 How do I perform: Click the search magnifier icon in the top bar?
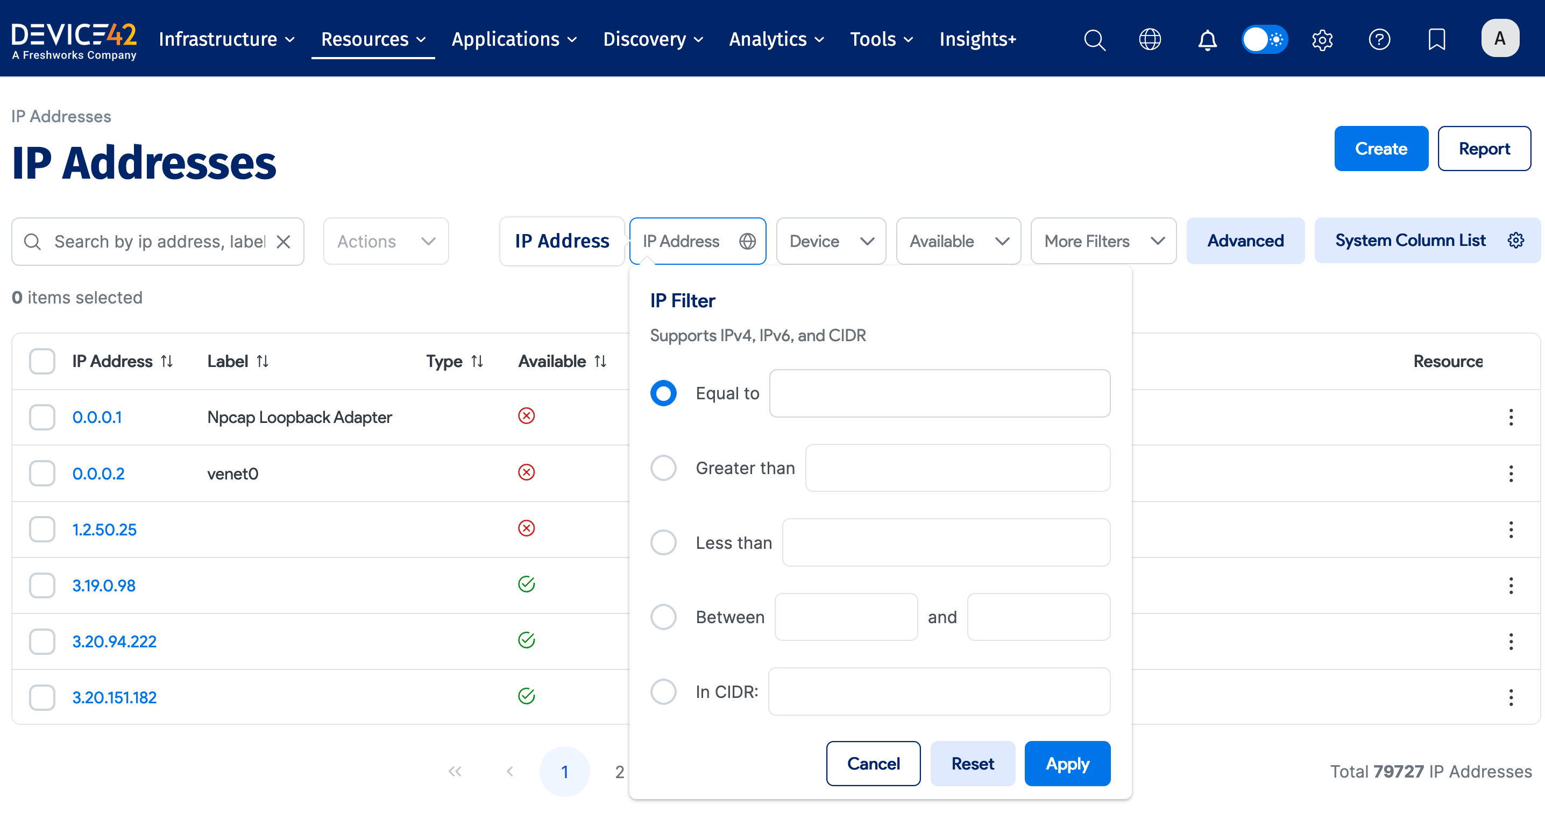(x=1095, y=40)
